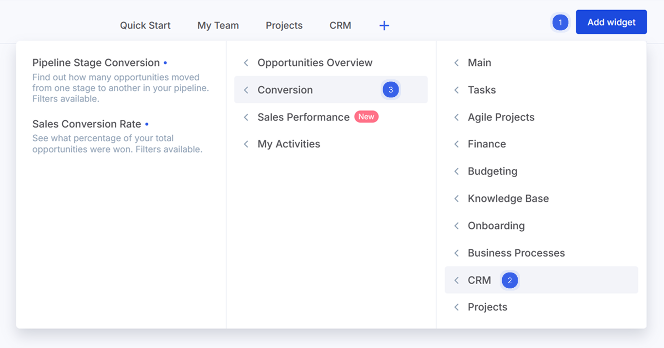Expand the Budgeting category
This screenshot has height=348, width=664.
(x=492, y=171)
